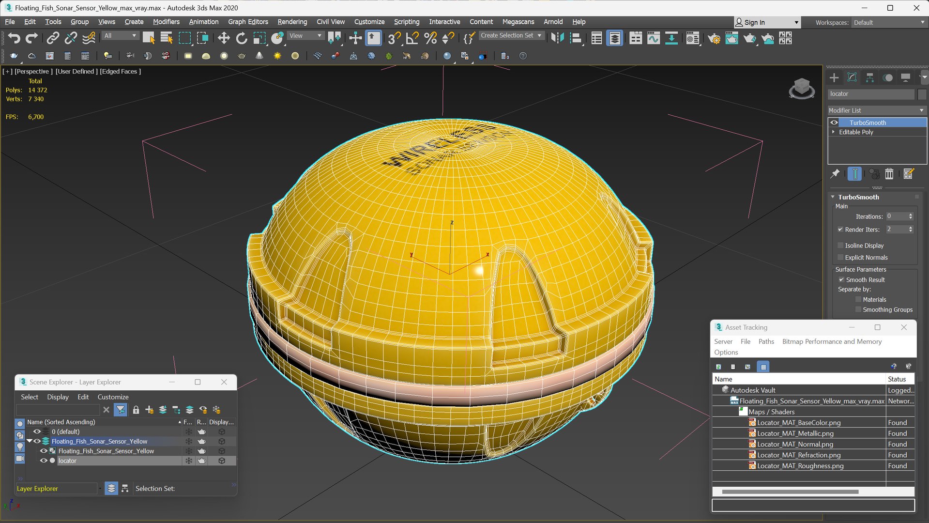Toggle Angle Snap icon
The width and height of the screenshot is (929, 523).
412,38
